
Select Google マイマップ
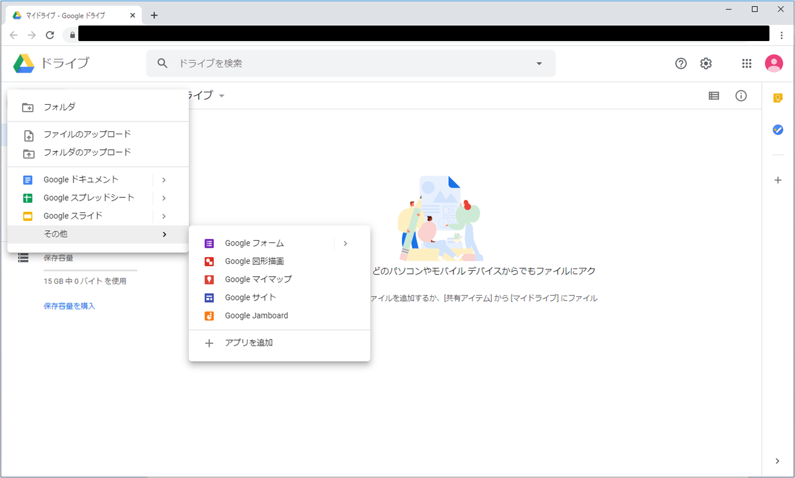click(x=279, y=280)
